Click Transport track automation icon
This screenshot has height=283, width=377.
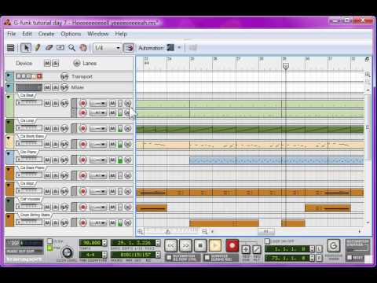tap(64, 76)
